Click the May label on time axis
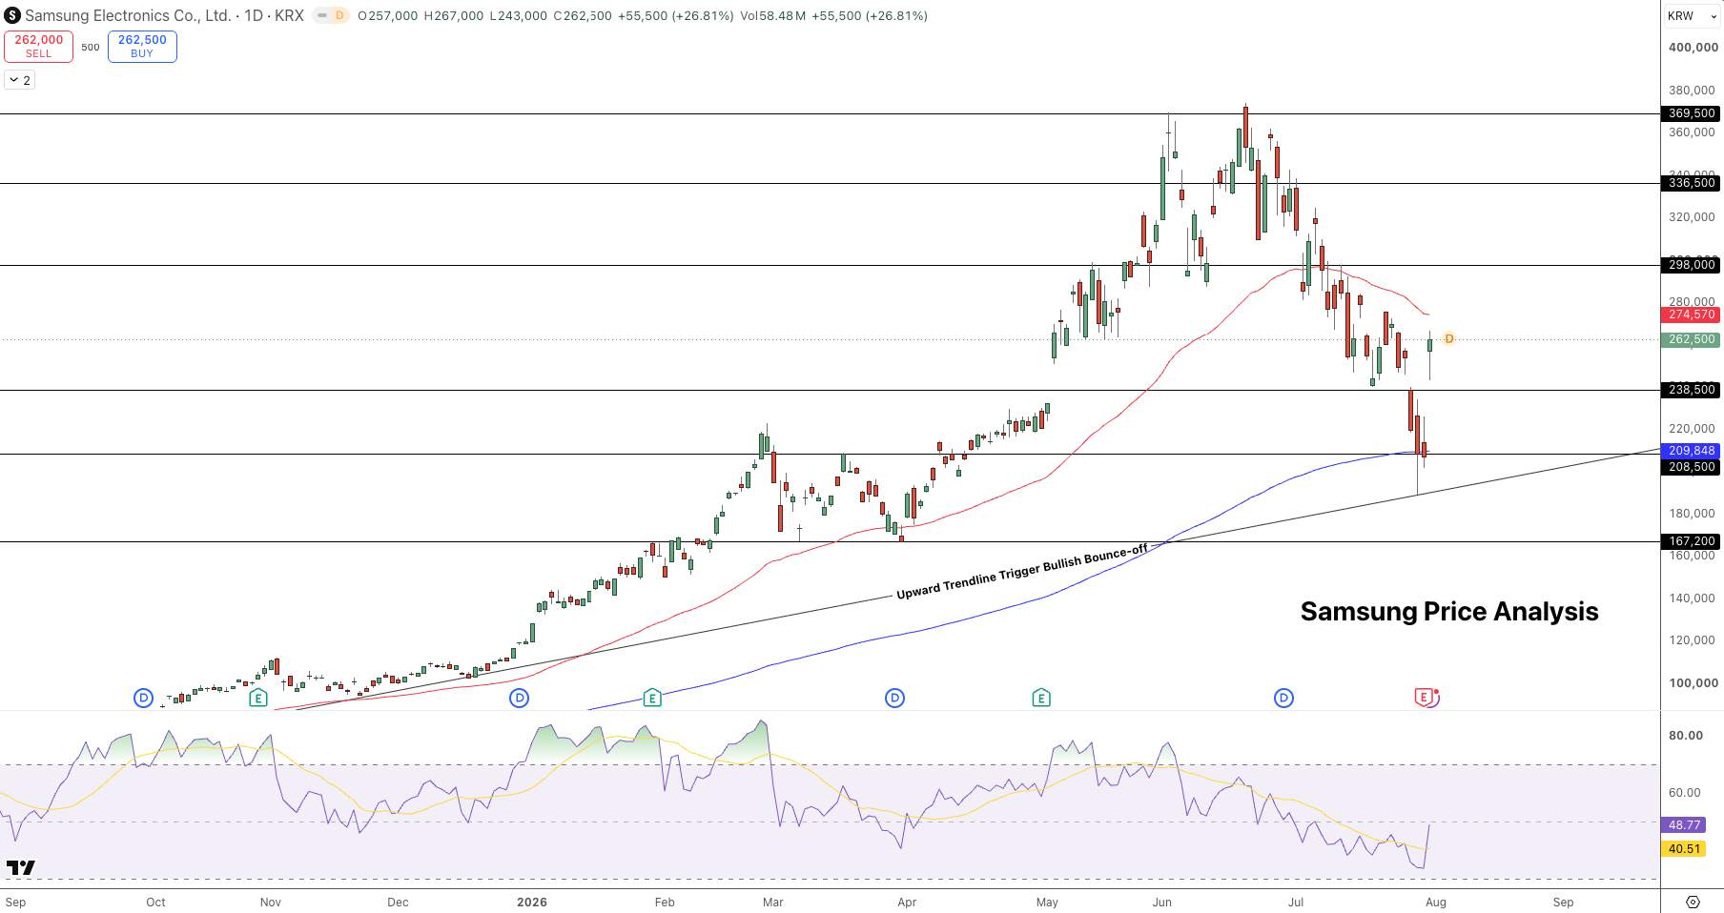1724x913 pixels. [x=1047, y=902]
